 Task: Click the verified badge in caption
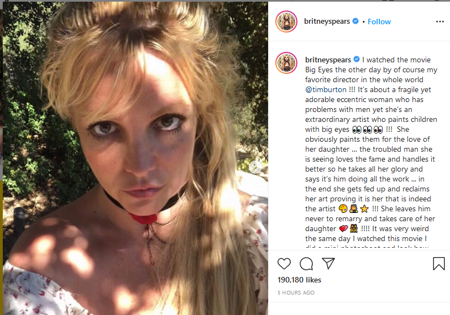357,60
